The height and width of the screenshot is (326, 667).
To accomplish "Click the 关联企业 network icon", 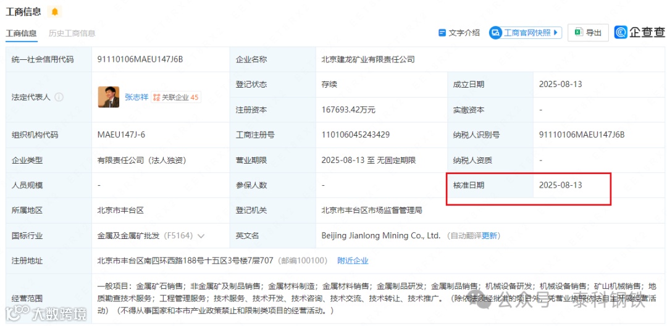I will (156, 98).
